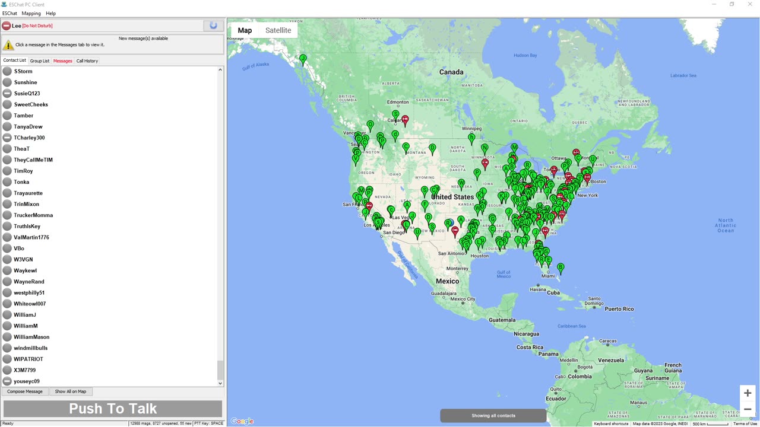Select contact WilliamMason
The height and width of the screenshot is (427, 760).
31,337
